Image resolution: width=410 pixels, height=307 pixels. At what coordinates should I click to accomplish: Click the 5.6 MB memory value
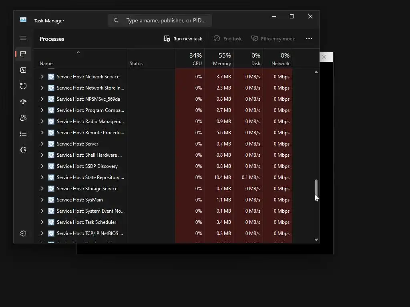(223, 133)
